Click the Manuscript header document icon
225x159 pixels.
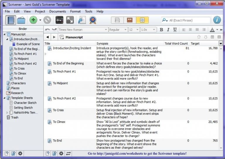pyautogui.click(x=62, y=37)
